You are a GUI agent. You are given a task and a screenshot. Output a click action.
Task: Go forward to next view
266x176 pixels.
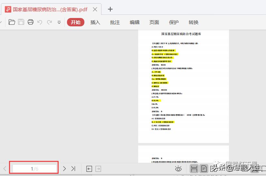pos(98,169)
